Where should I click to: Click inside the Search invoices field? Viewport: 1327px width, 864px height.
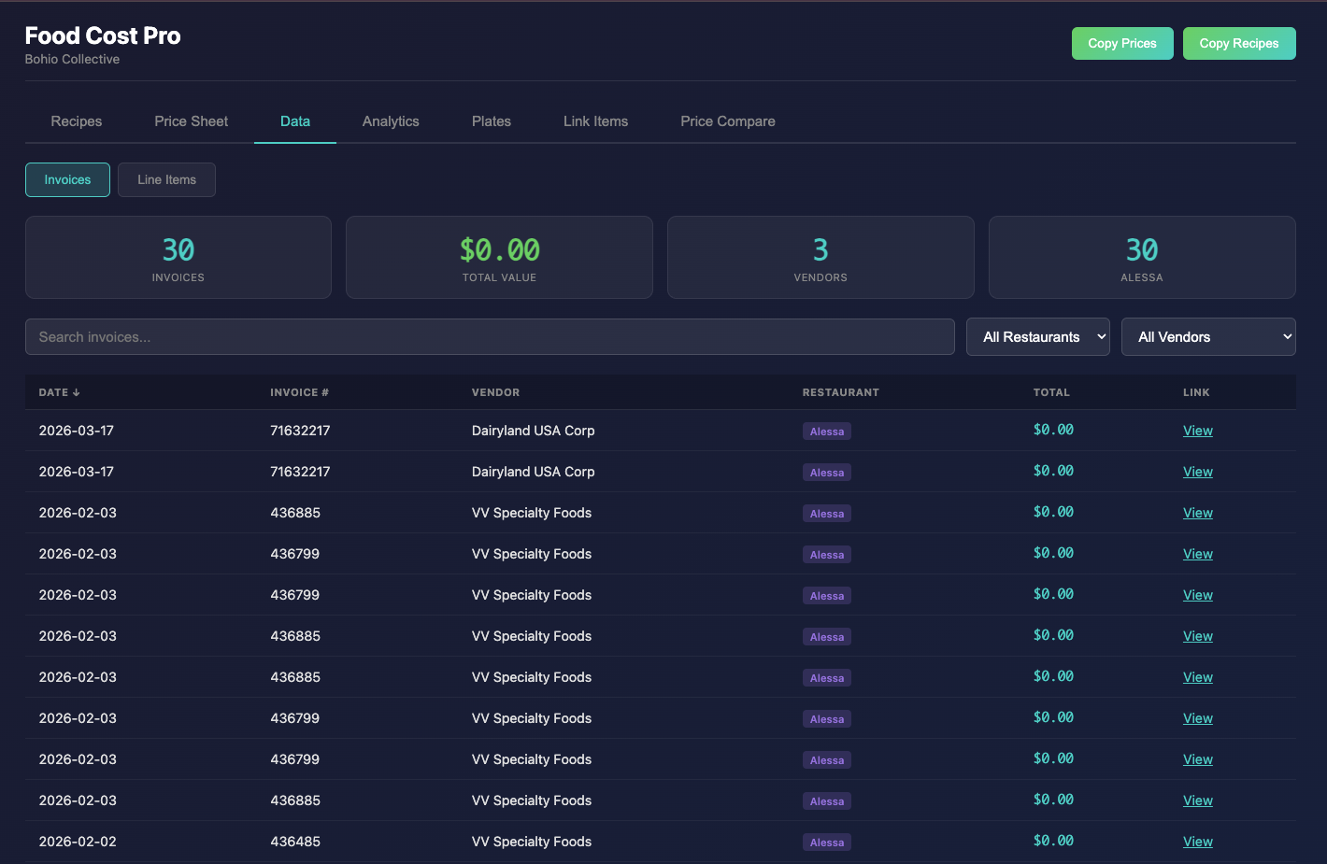490,337
